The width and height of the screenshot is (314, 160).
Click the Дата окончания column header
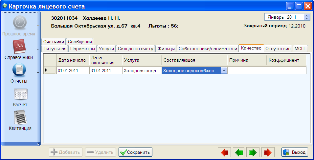[106, 60]
